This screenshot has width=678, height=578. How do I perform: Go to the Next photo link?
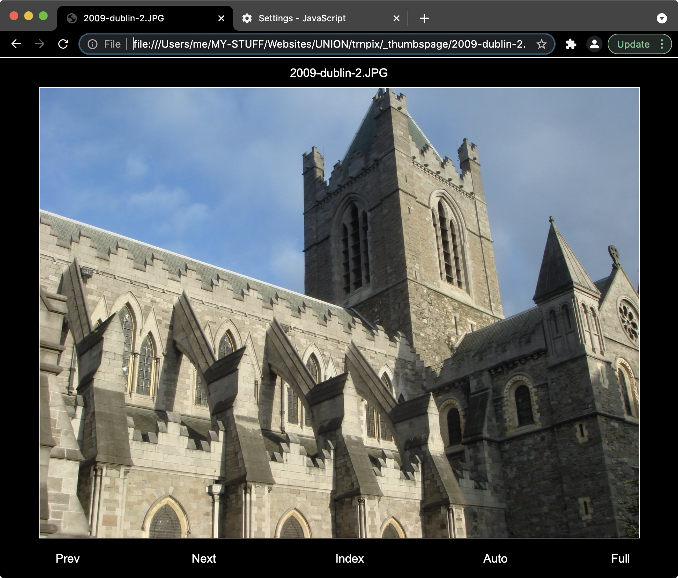point(204,559)
